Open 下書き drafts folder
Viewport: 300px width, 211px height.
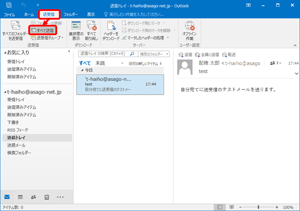click(x=13, y=122)
